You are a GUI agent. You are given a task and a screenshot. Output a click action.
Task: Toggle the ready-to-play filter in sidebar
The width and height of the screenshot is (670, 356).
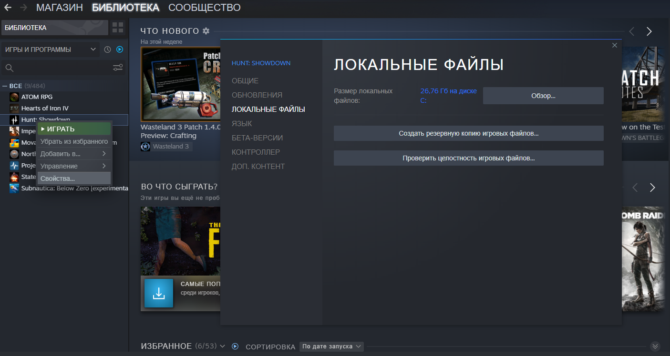pos(120,49)
